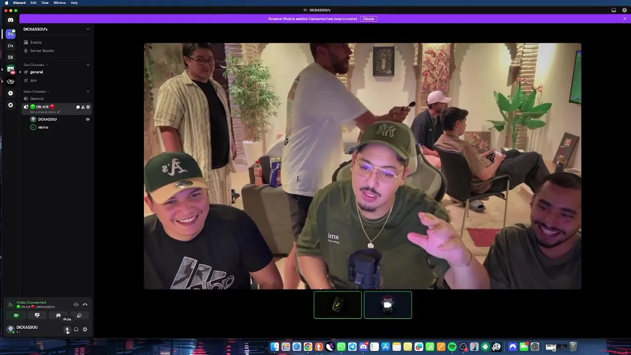Click the Add a Server icon
The image size is (631, 355).
(10, 93)
